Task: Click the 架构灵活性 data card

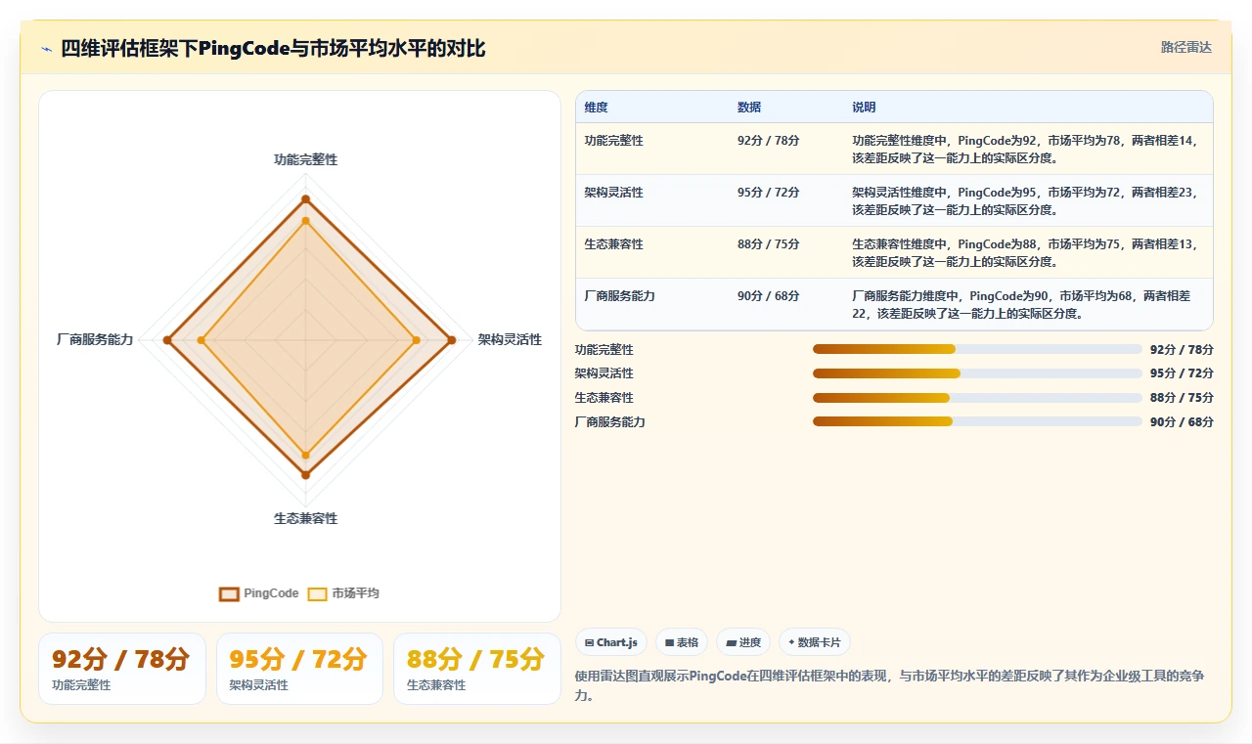Action: coord(299,669)
